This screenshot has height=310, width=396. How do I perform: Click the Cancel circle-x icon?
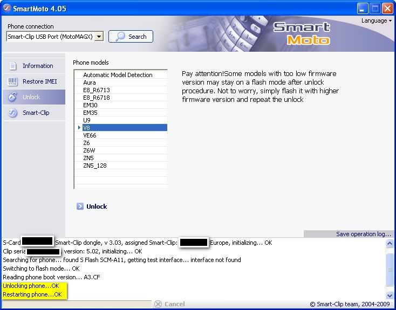point(158,304)
